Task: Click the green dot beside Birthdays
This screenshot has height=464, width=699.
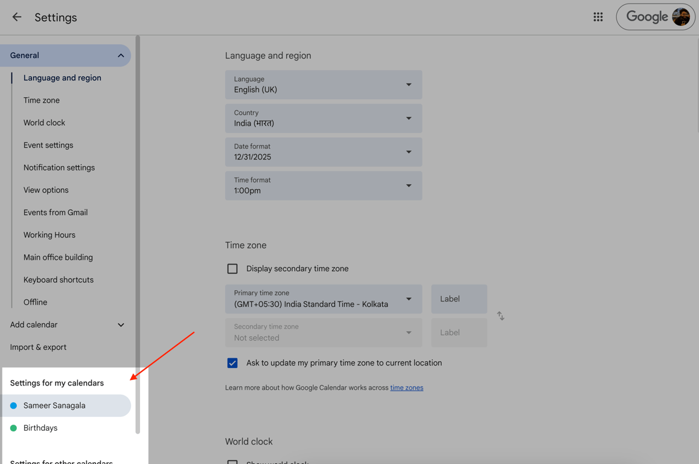Action: (14, 428)
